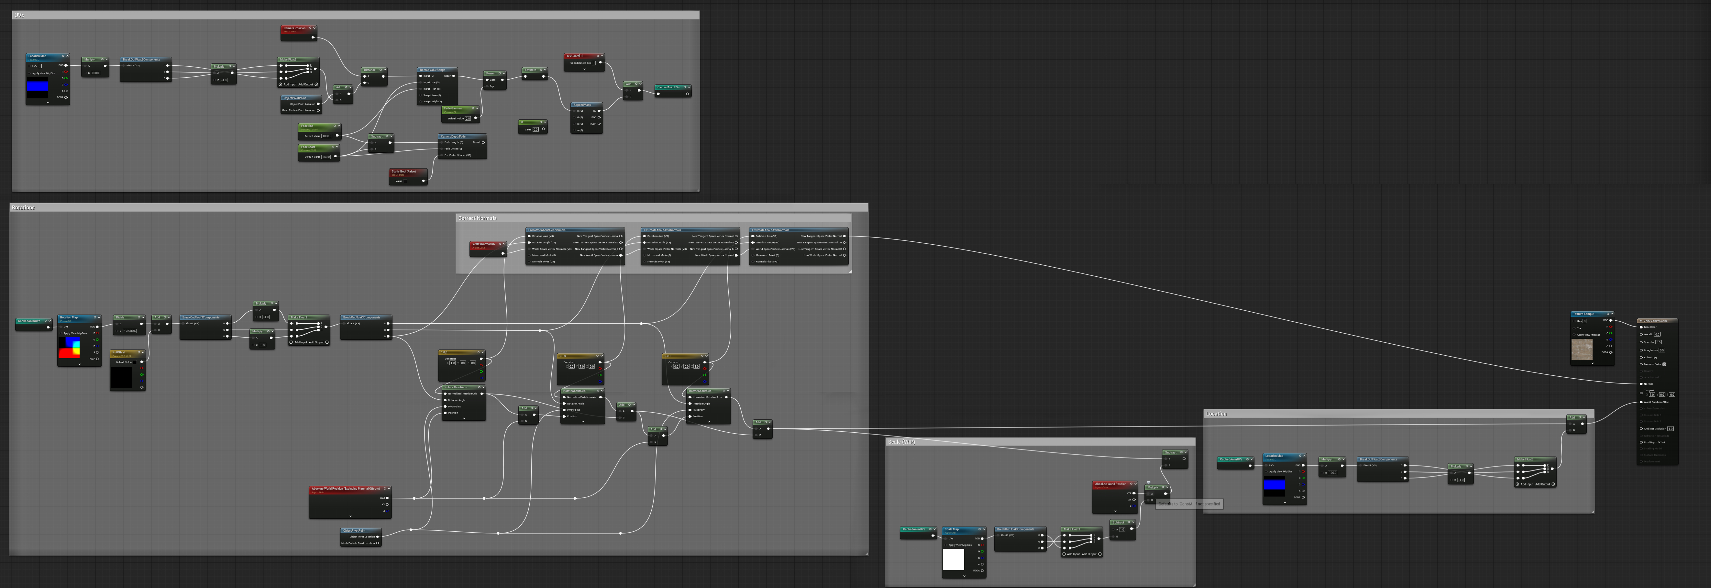Click the Anisotropy pin on M_VertexAnimCache
This screenshot has width=1711, height=588.
coord(1641,358)
